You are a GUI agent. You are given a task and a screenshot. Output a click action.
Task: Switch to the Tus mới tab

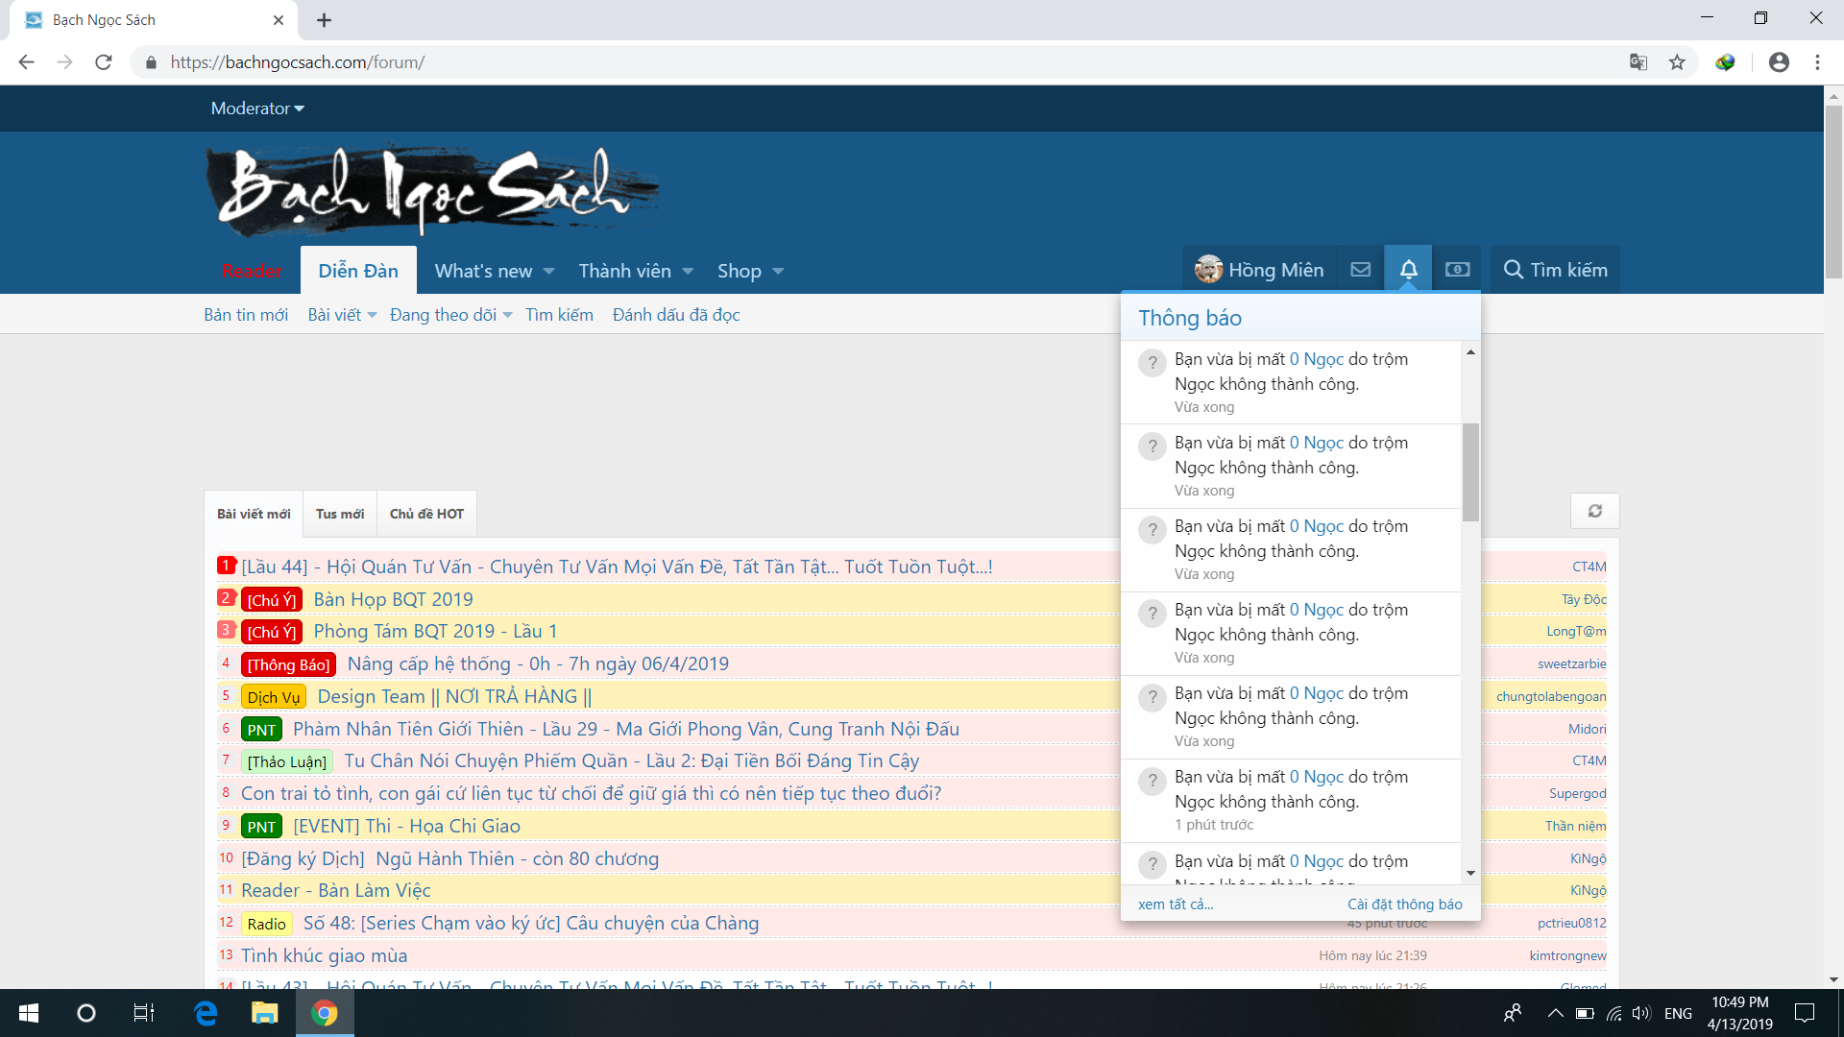340,514
